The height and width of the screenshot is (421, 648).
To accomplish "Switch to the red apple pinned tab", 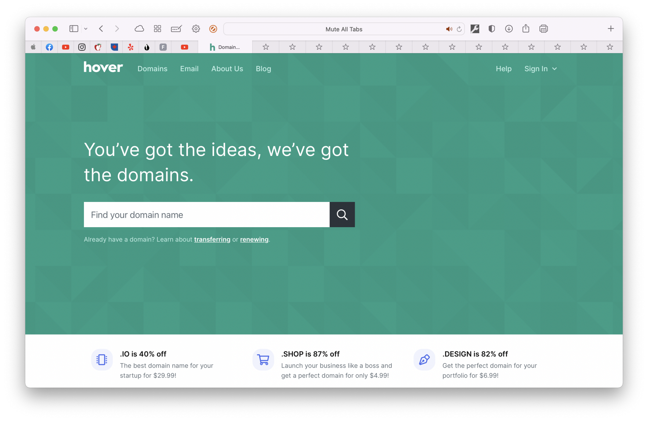I will [98, 47].
